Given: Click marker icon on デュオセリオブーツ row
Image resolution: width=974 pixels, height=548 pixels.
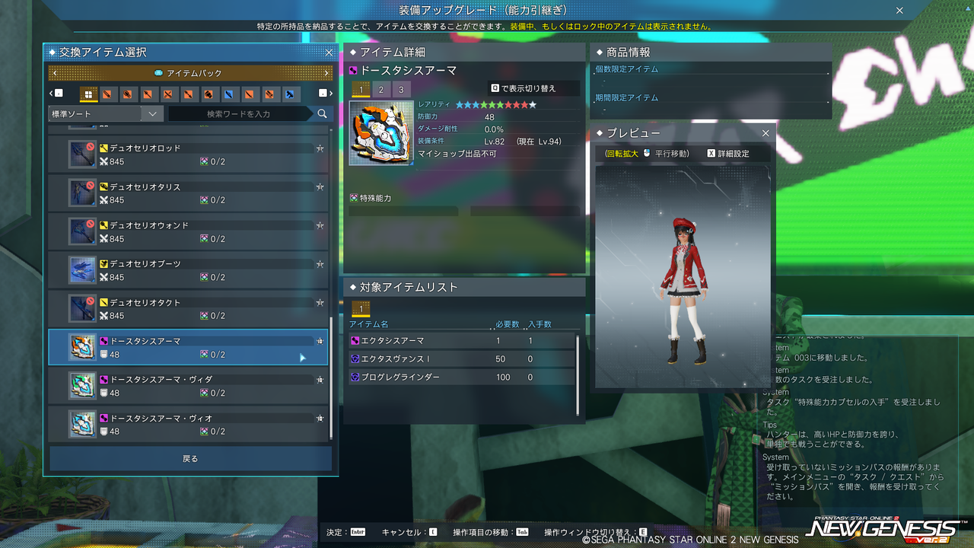Looking at the screenshot, I should 320,264.
